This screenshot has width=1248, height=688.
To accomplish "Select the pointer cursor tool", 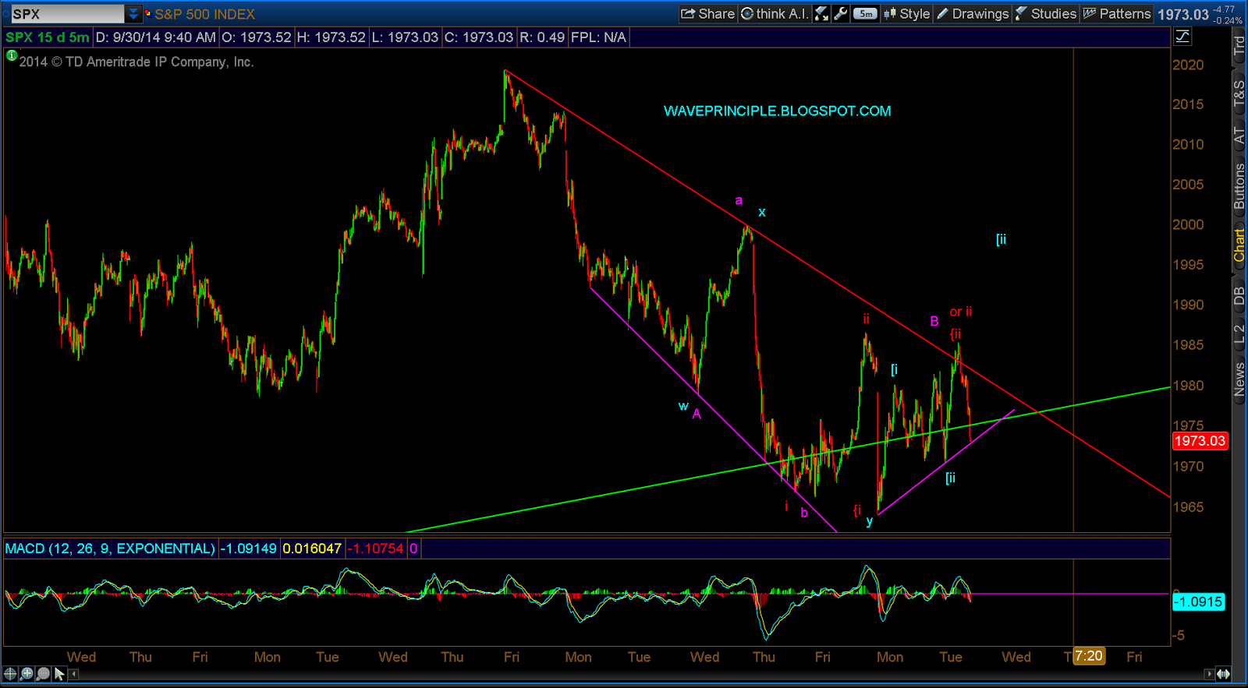I will click(59, 674).
